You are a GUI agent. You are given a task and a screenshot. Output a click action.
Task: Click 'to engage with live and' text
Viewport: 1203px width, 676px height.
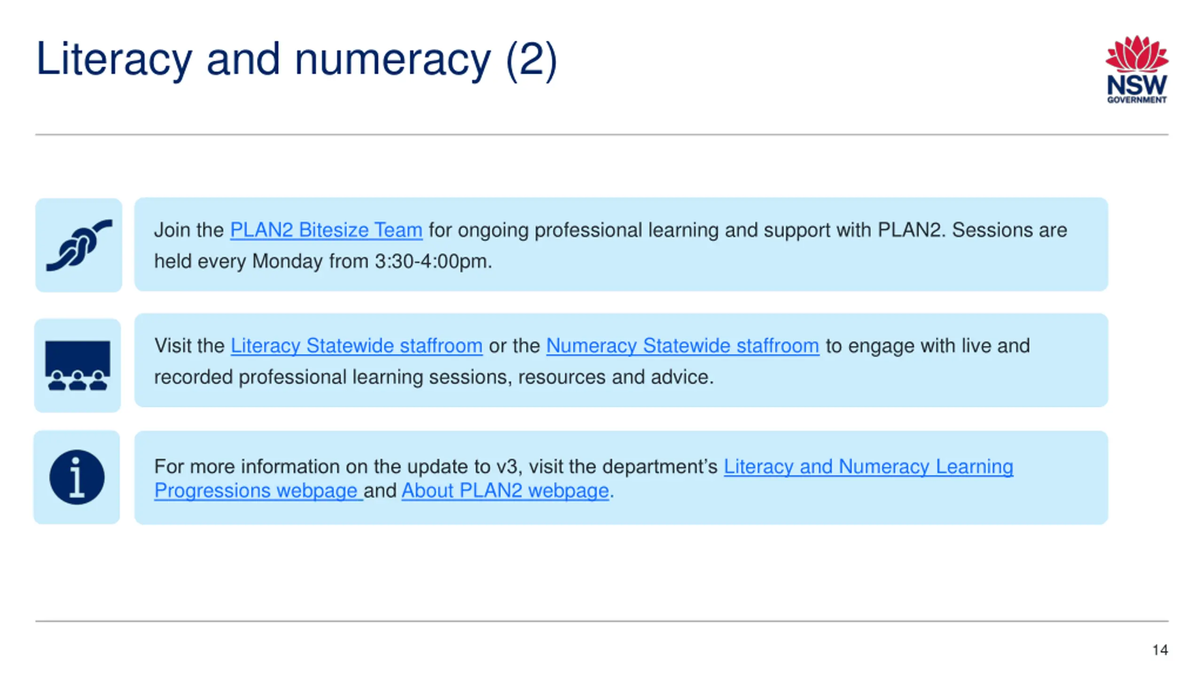click(928, 346)
